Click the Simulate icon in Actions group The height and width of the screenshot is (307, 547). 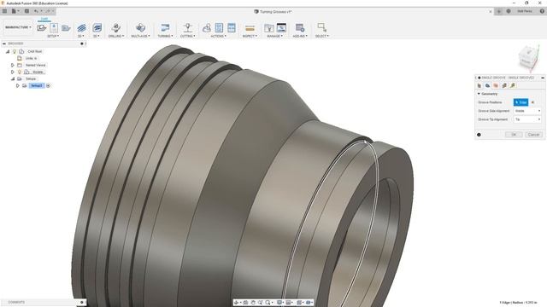207,27
